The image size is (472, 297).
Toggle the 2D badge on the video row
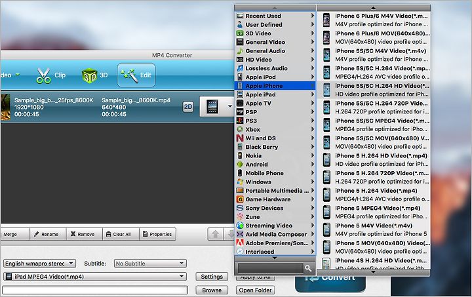188,106
